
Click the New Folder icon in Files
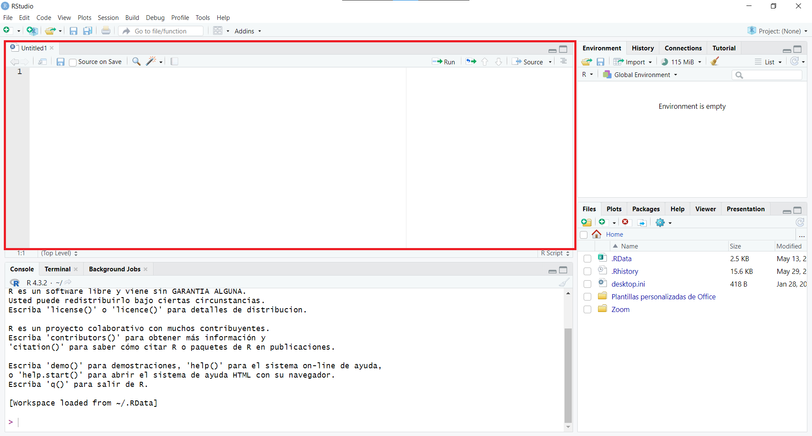click(x=587, y=222)
